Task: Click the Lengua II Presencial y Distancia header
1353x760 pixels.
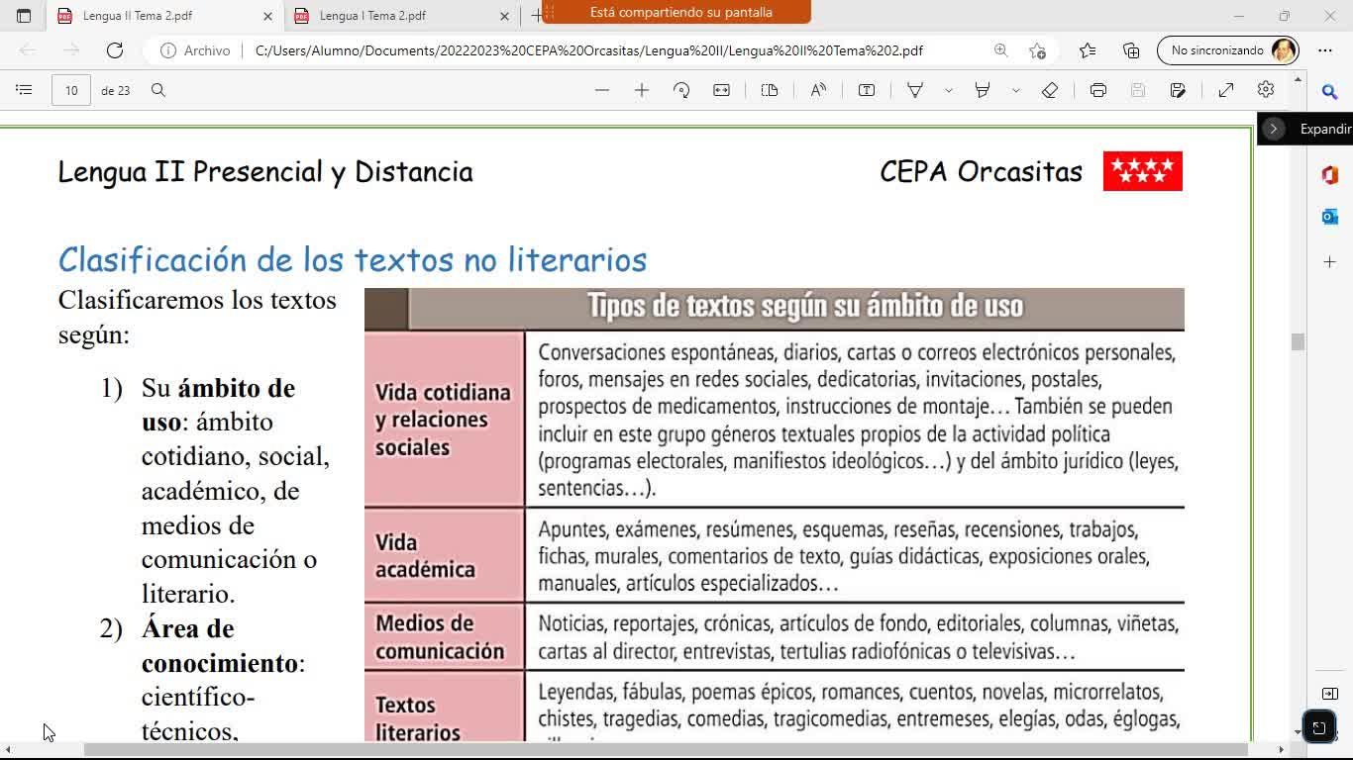Action: point(265,171)
